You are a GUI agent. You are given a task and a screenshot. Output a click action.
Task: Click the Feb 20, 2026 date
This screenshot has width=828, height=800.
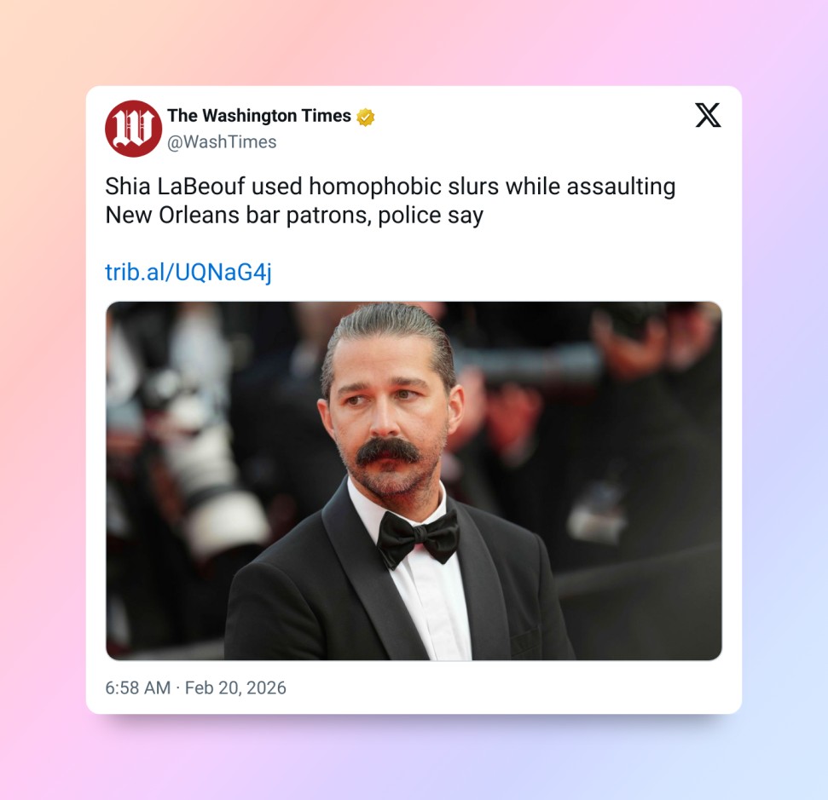[235, 688]
